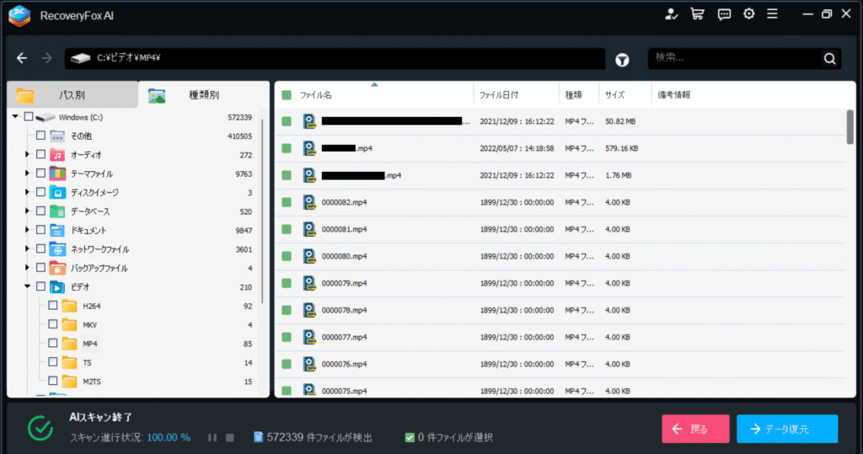Check the H264 folder checkbox
This screenshot has width=863, height=454.
53,305
